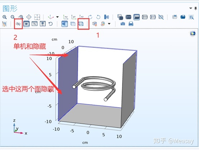The height and width of the screenshot is (150, 199).
Task: Click the color palette icon
Action: coord(103,24)
